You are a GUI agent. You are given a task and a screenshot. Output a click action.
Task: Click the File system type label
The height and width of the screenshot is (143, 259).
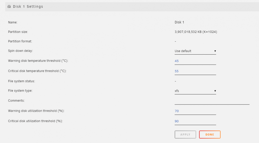20,91
